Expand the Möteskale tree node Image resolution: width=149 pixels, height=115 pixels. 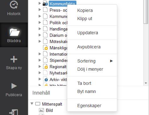point(40,41)
